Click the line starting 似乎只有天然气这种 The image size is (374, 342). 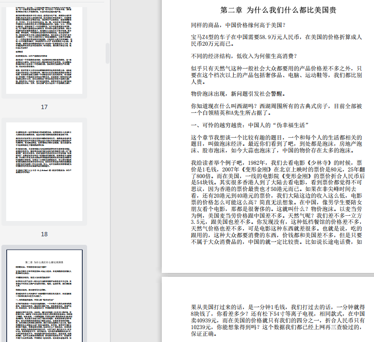276,69
